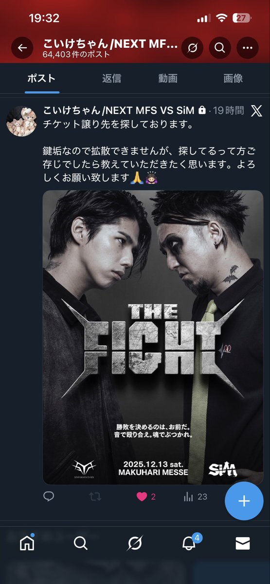Toggle the pink heart like button
This screenshot has width=270, height=584.
click(x=142, y=496)
